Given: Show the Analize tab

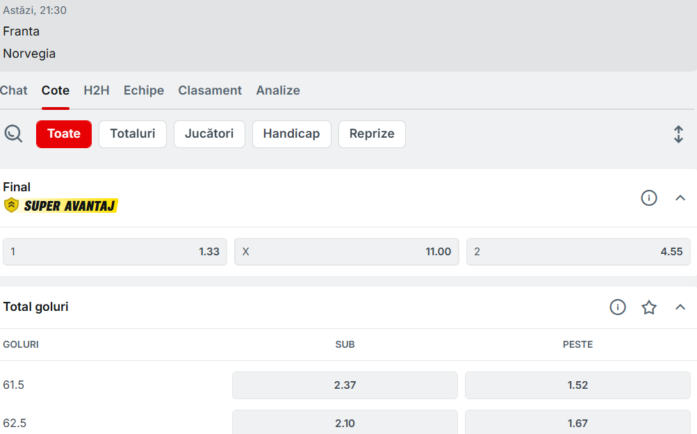Looking at the screenshot, I should coord(278,90).
